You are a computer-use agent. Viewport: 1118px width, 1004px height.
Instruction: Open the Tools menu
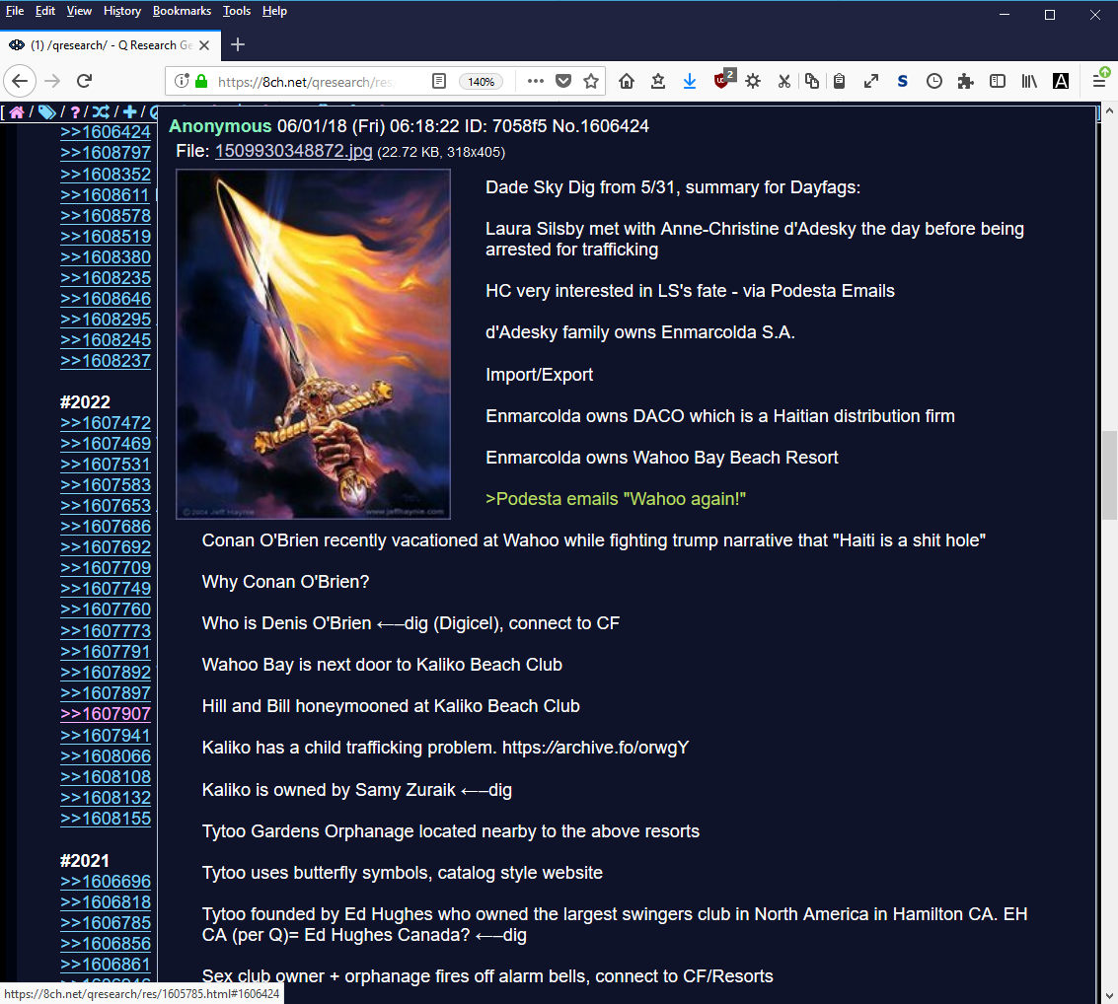pyautogui.click(x=237, y=11)
